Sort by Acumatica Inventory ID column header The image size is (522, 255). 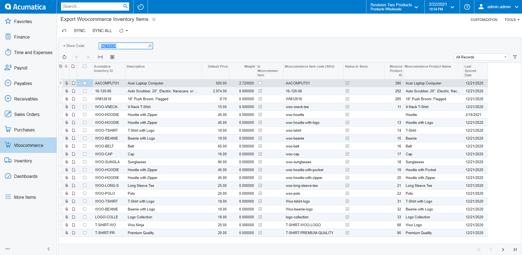[x=104, y=69]
